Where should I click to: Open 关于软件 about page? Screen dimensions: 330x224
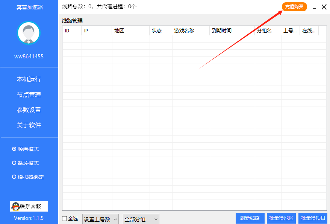[x=29, y=125]
